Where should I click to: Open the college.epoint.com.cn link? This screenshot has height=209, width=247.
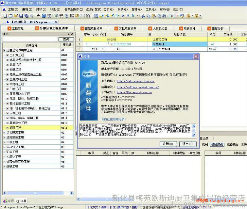coord(138,87)
